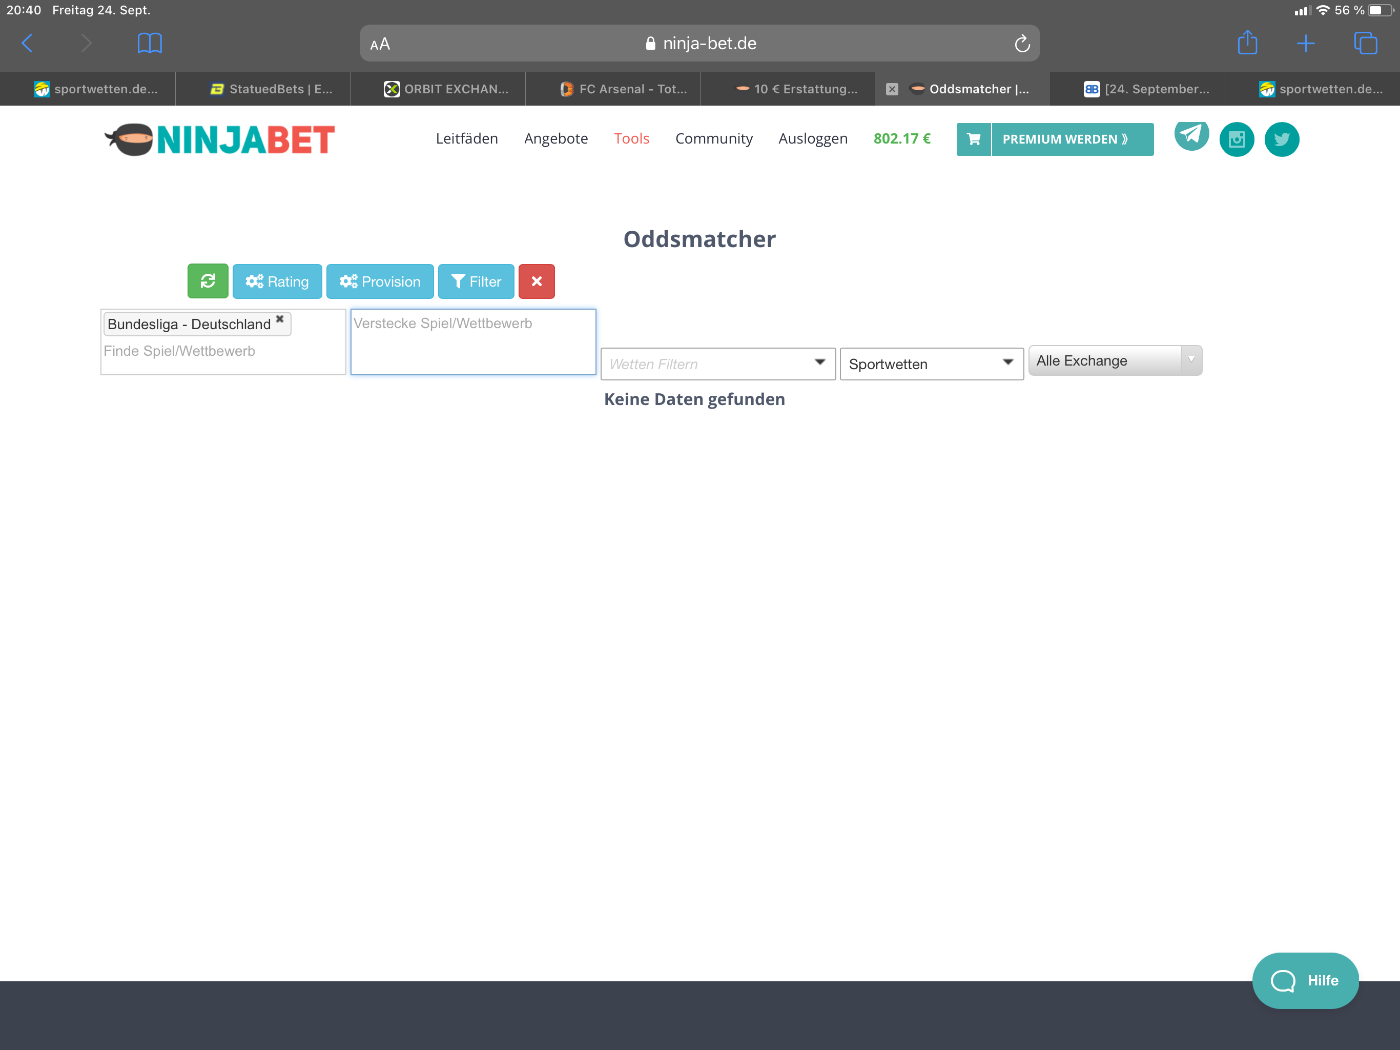
Task: Go back with Safari back arrow
Action: click(x=27, y=43)
